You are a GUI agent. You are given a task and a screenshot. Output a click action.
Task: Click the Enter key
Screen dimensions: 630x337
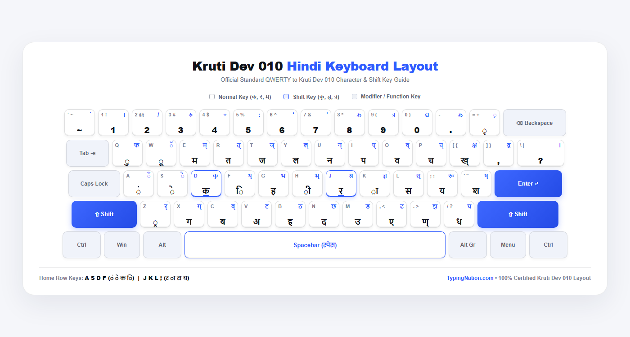528,184
